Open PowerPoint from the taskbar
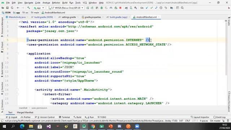The image size is (231, 130). tap(111, 126)
